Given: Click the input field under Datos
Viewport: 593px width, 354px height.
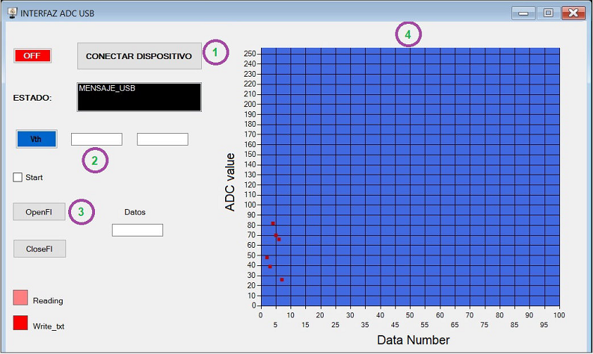Looking at the screenshot, I should tap(137, 230).
